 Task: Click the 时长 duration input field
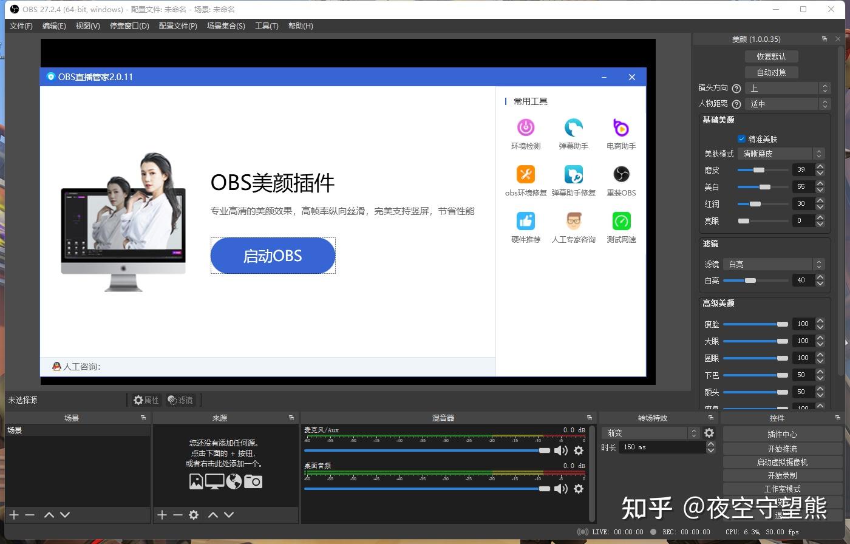coord(662,447)
